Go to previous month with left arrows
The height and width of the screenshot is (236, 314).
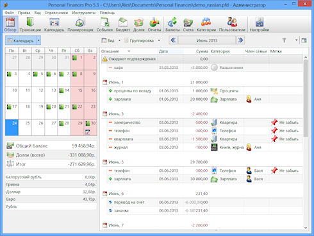[173, 40]
